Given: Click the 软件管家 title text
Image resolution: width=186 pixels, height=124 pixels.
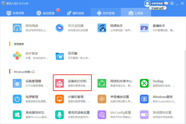Looking at the screenshot, I should coord(32,53).
